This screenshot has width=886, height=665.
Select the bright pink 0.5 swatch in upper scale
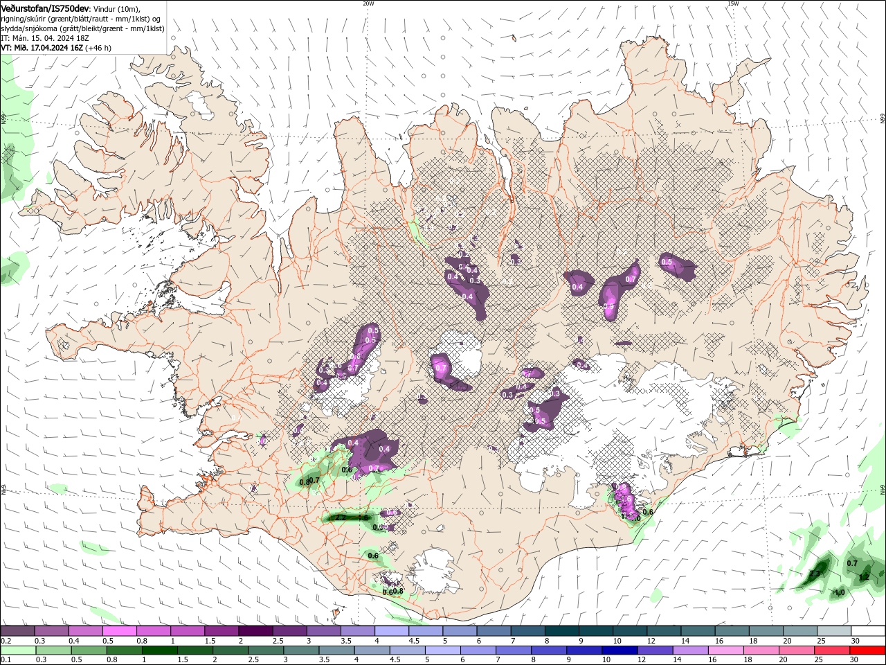tap(119, 631)
